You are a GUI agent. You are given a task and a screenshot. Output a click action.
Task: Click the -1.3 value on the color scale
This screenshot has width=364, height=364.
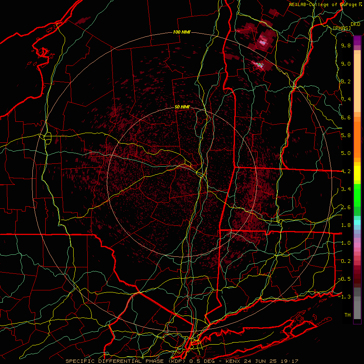pyautogui.click(x=345, y=297)
